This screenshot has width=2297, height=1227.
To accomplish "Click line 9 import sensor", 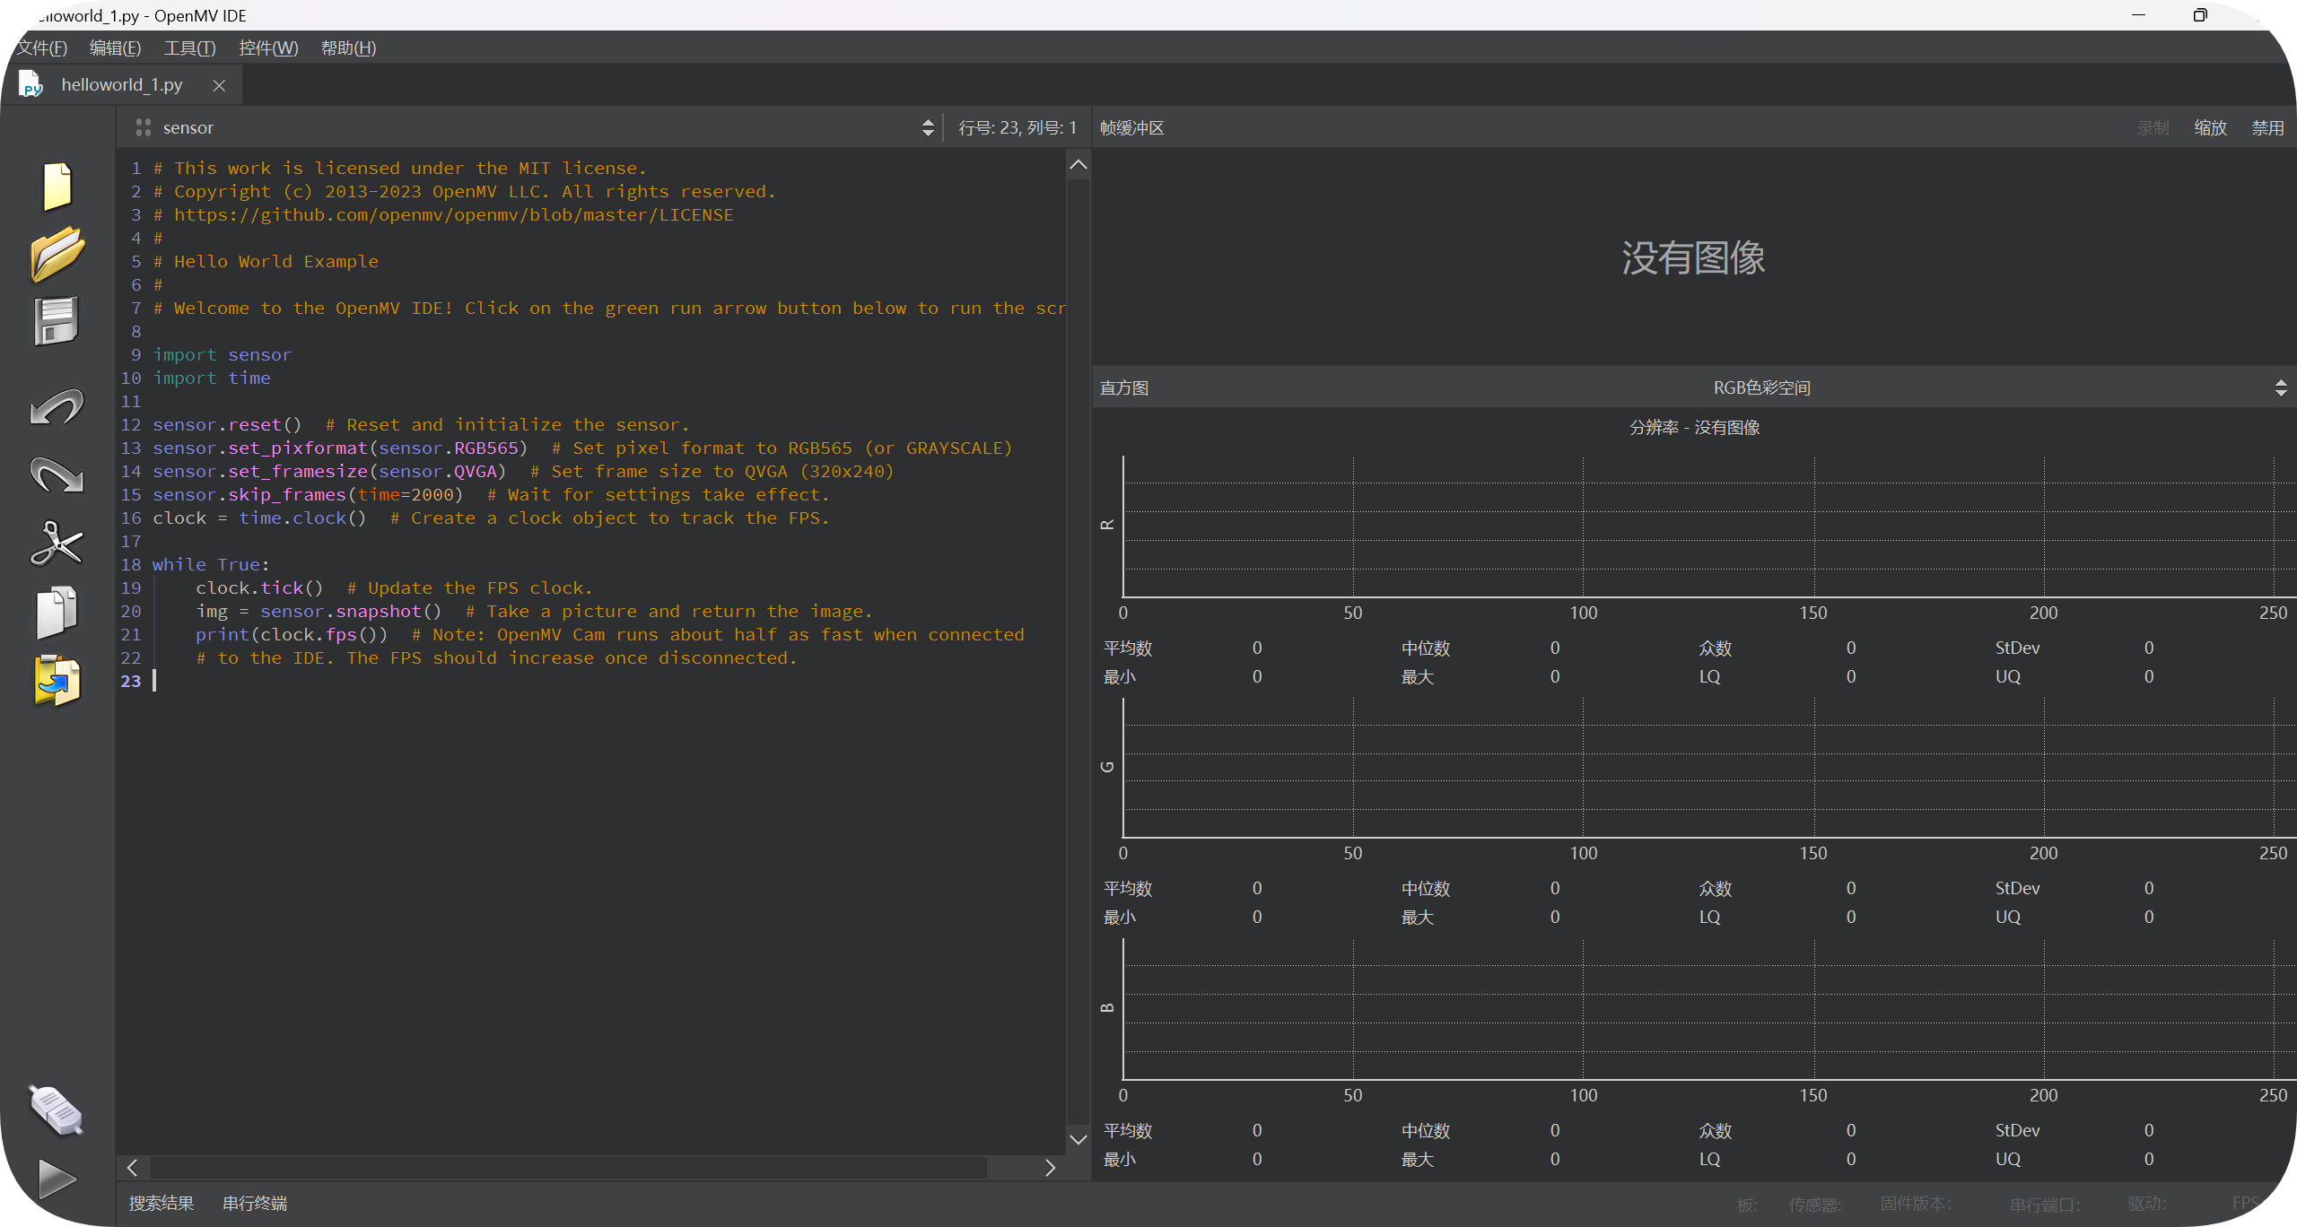I will coord(222,354).
